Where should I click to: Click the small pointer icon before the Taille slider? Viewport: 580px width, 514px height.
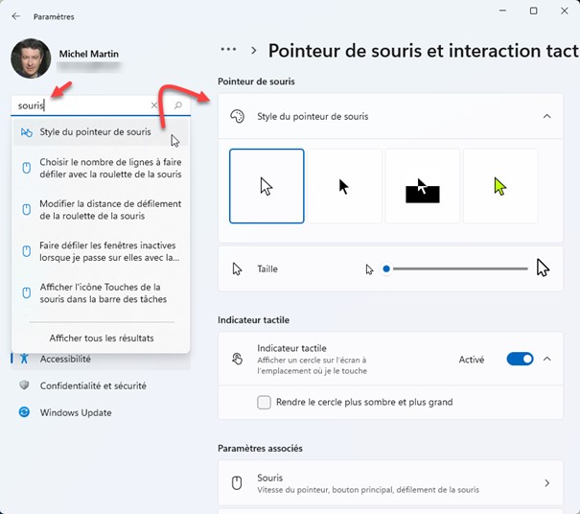click(x=369, y=269)
